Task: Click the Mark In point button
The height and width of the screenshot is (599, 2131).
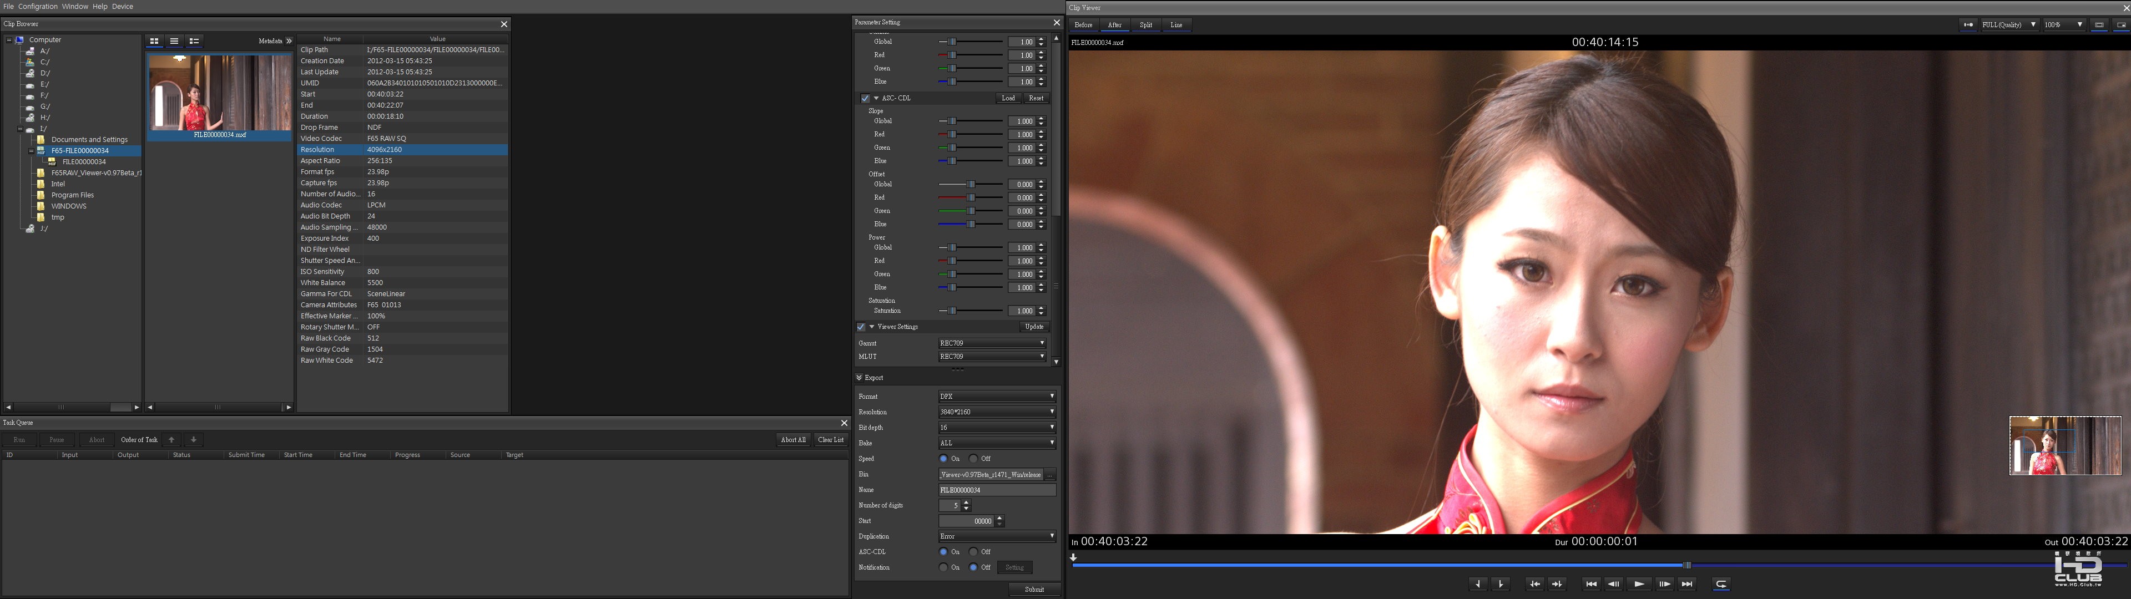Action: click(1478, 584)
